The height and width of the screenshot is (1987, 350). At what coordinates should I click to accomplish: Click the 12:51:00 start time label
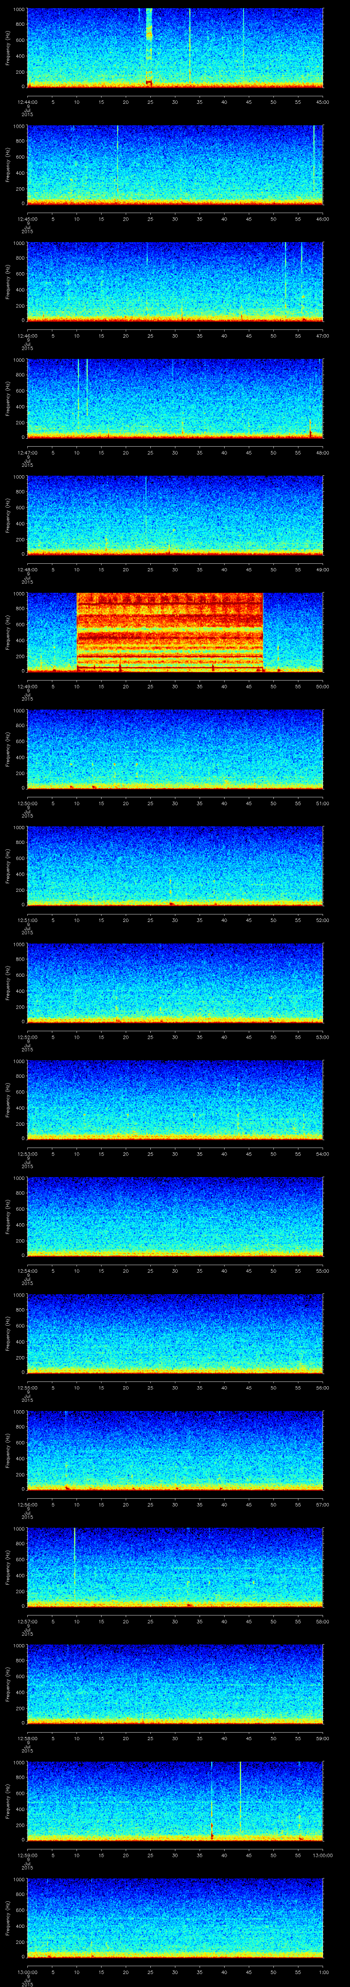coord(27,921)
